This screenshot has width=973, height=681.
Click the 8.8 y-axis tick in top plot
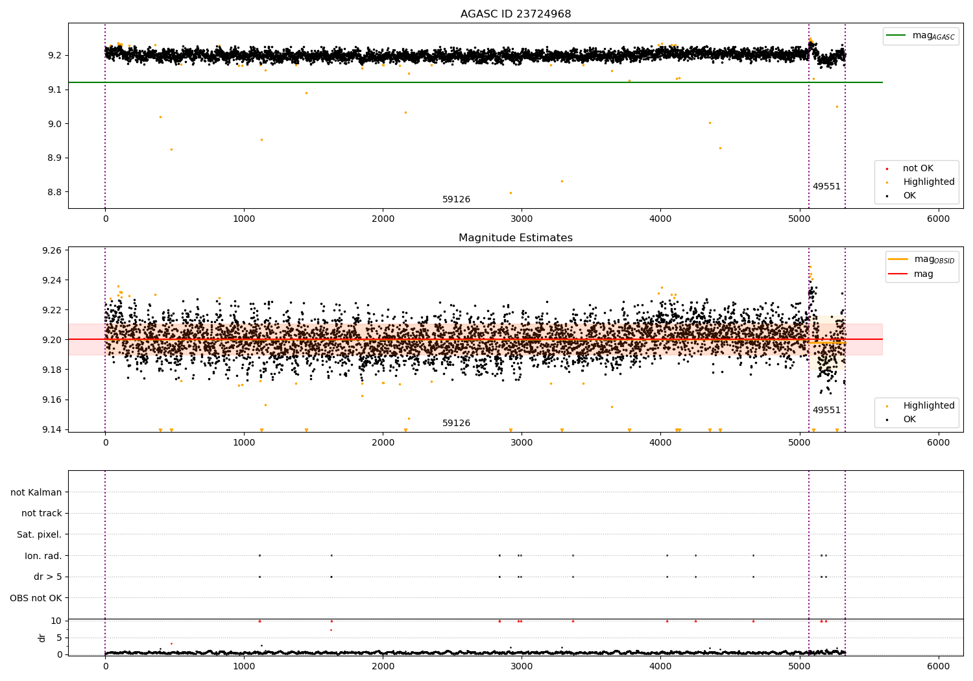(x=55, y=192)
